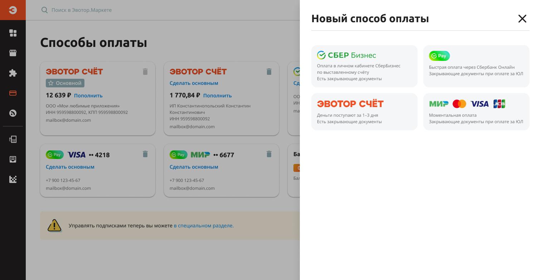
Task: Click mailbox@domain.com on МИР 6677 card
Action: [x=192, y=188]
